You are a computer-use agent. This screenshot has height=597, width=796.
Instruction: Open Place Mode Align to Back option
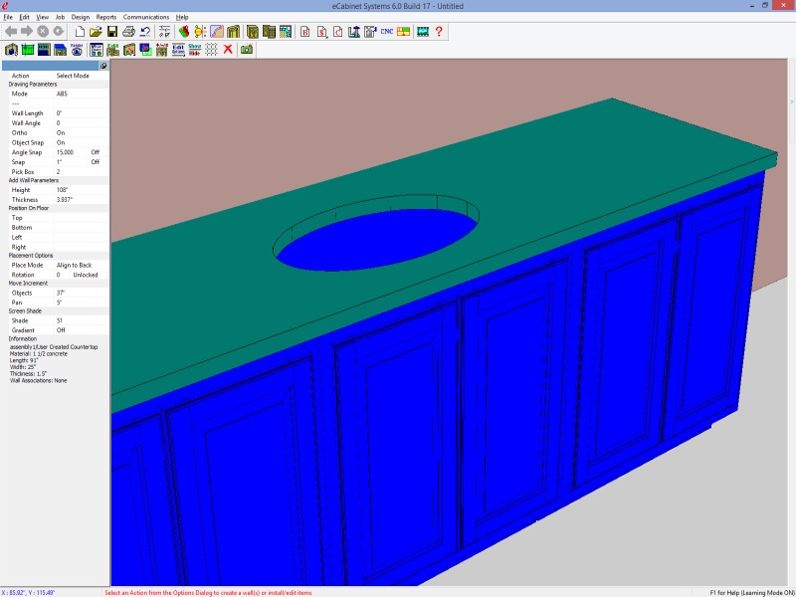point(74,266)
